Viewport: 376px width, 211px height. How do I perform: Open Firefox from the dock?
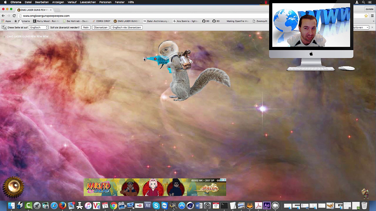pos(62,206)
